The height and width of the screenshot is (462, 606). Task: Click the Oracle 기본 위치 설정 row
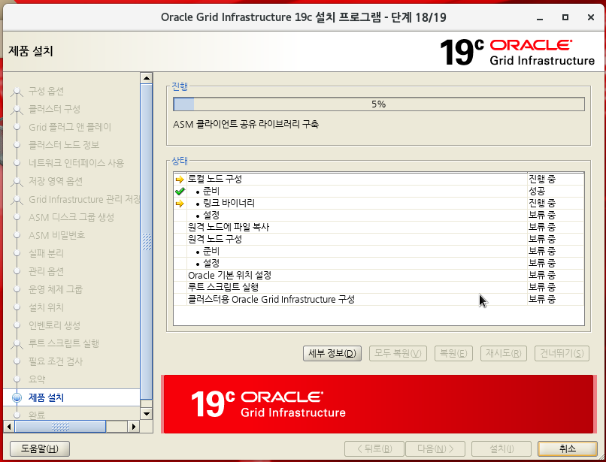pos(379,276)
